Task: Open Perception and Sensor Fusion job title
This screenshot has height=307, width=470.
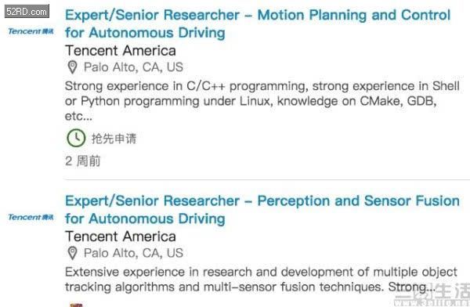Action: [x=262, y=210]
